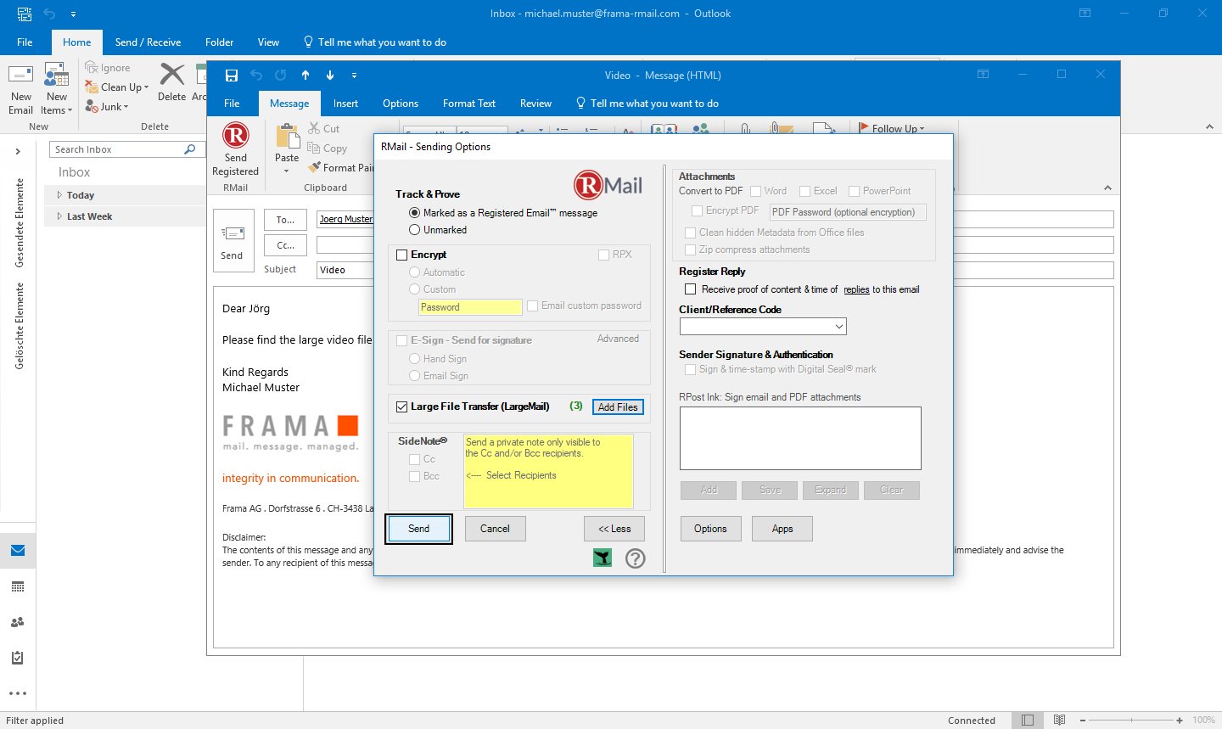The image size is (1222, 729).
Task: Tick the Word convert to PDF checkbox
Action: pos(755,191)
